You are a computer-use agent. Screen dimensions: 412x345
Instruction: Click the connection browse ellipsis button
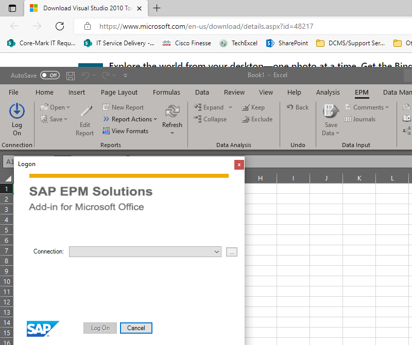(x=232, y=252)
